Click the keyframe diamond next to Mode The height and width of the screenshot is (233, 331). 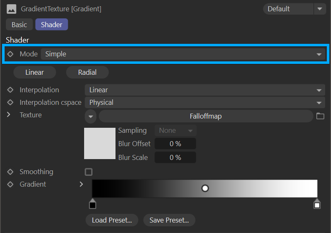[x=10, y=54]
